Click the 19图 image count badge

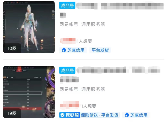(12, 113)
